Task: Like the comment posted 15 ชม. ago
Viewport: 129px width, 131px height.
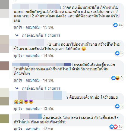Action: pyautogui.click(x=18, y=27)
